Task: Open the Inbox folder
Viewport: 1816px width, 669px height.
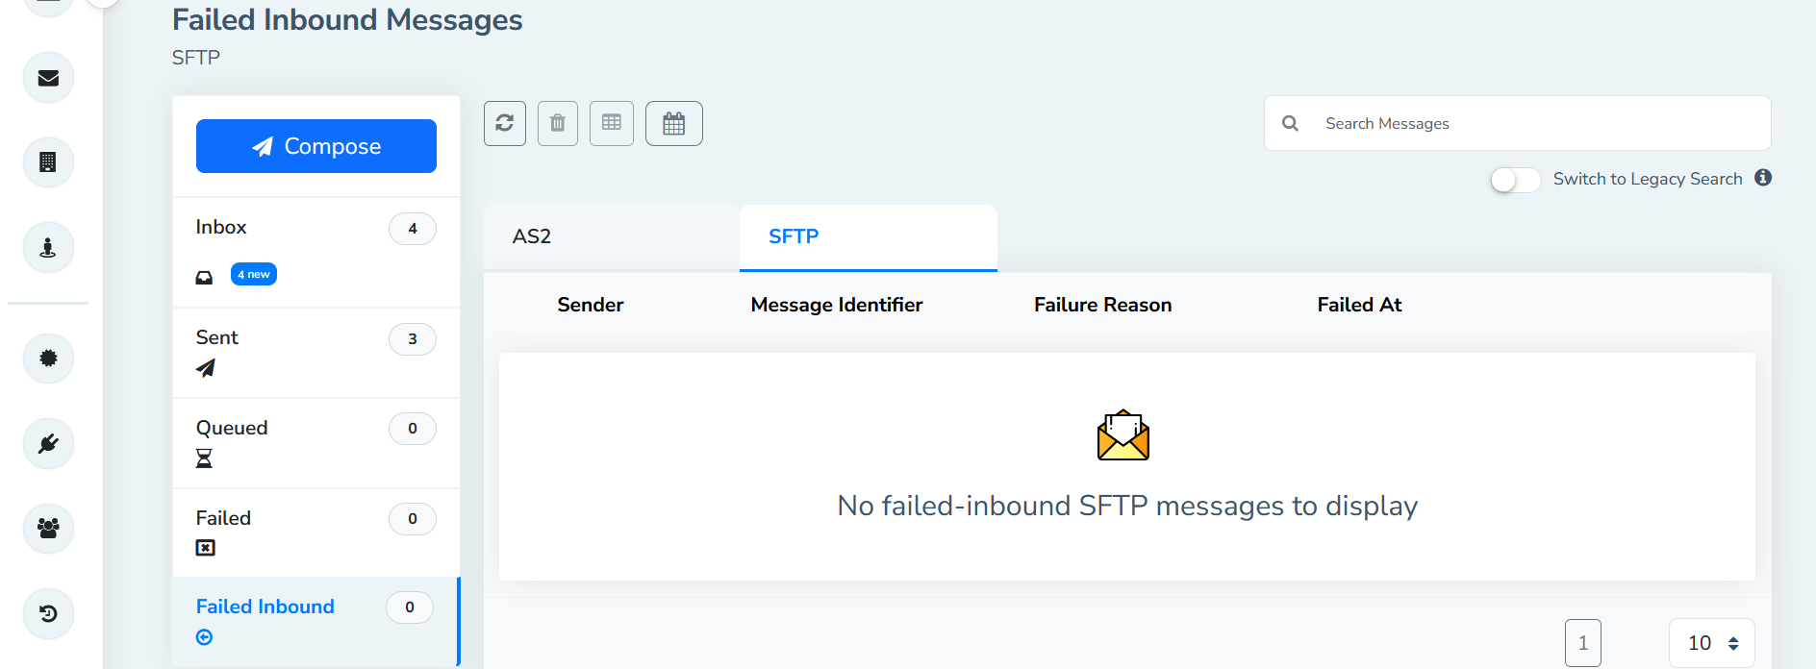Action: pyautogui.click(x=221, y=227)
